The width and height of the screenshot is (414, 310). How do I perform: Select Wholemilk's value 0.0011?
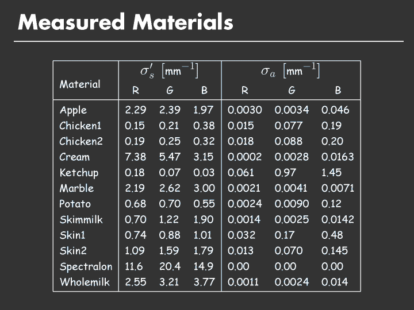tap(244, 282)
